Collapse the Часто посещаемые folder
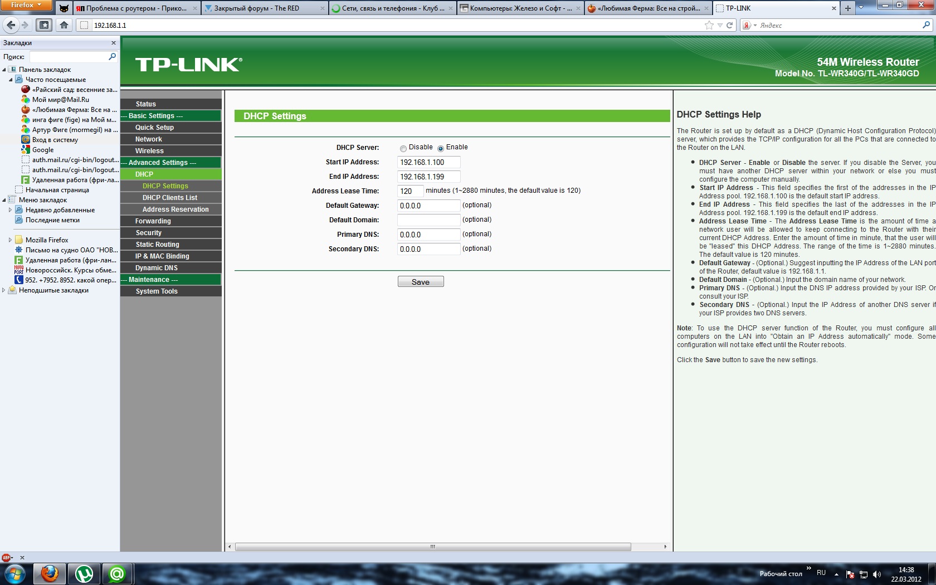 click(x=10, y=80)
